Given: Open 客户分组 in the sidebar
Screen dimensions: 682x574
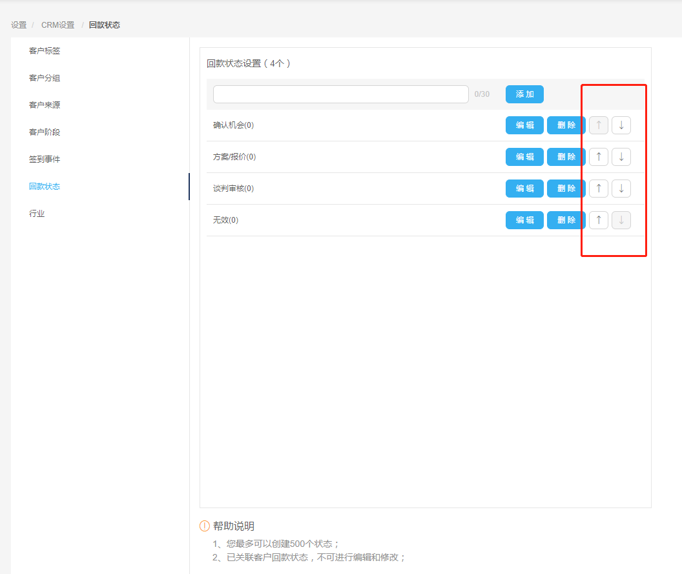Looking at the screenshot, I should coord(45,78).
